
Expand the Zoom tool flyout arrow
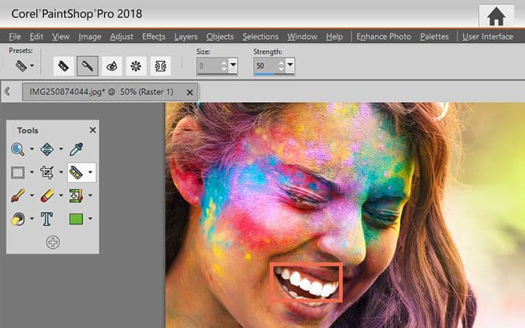[x=32, y=149]
